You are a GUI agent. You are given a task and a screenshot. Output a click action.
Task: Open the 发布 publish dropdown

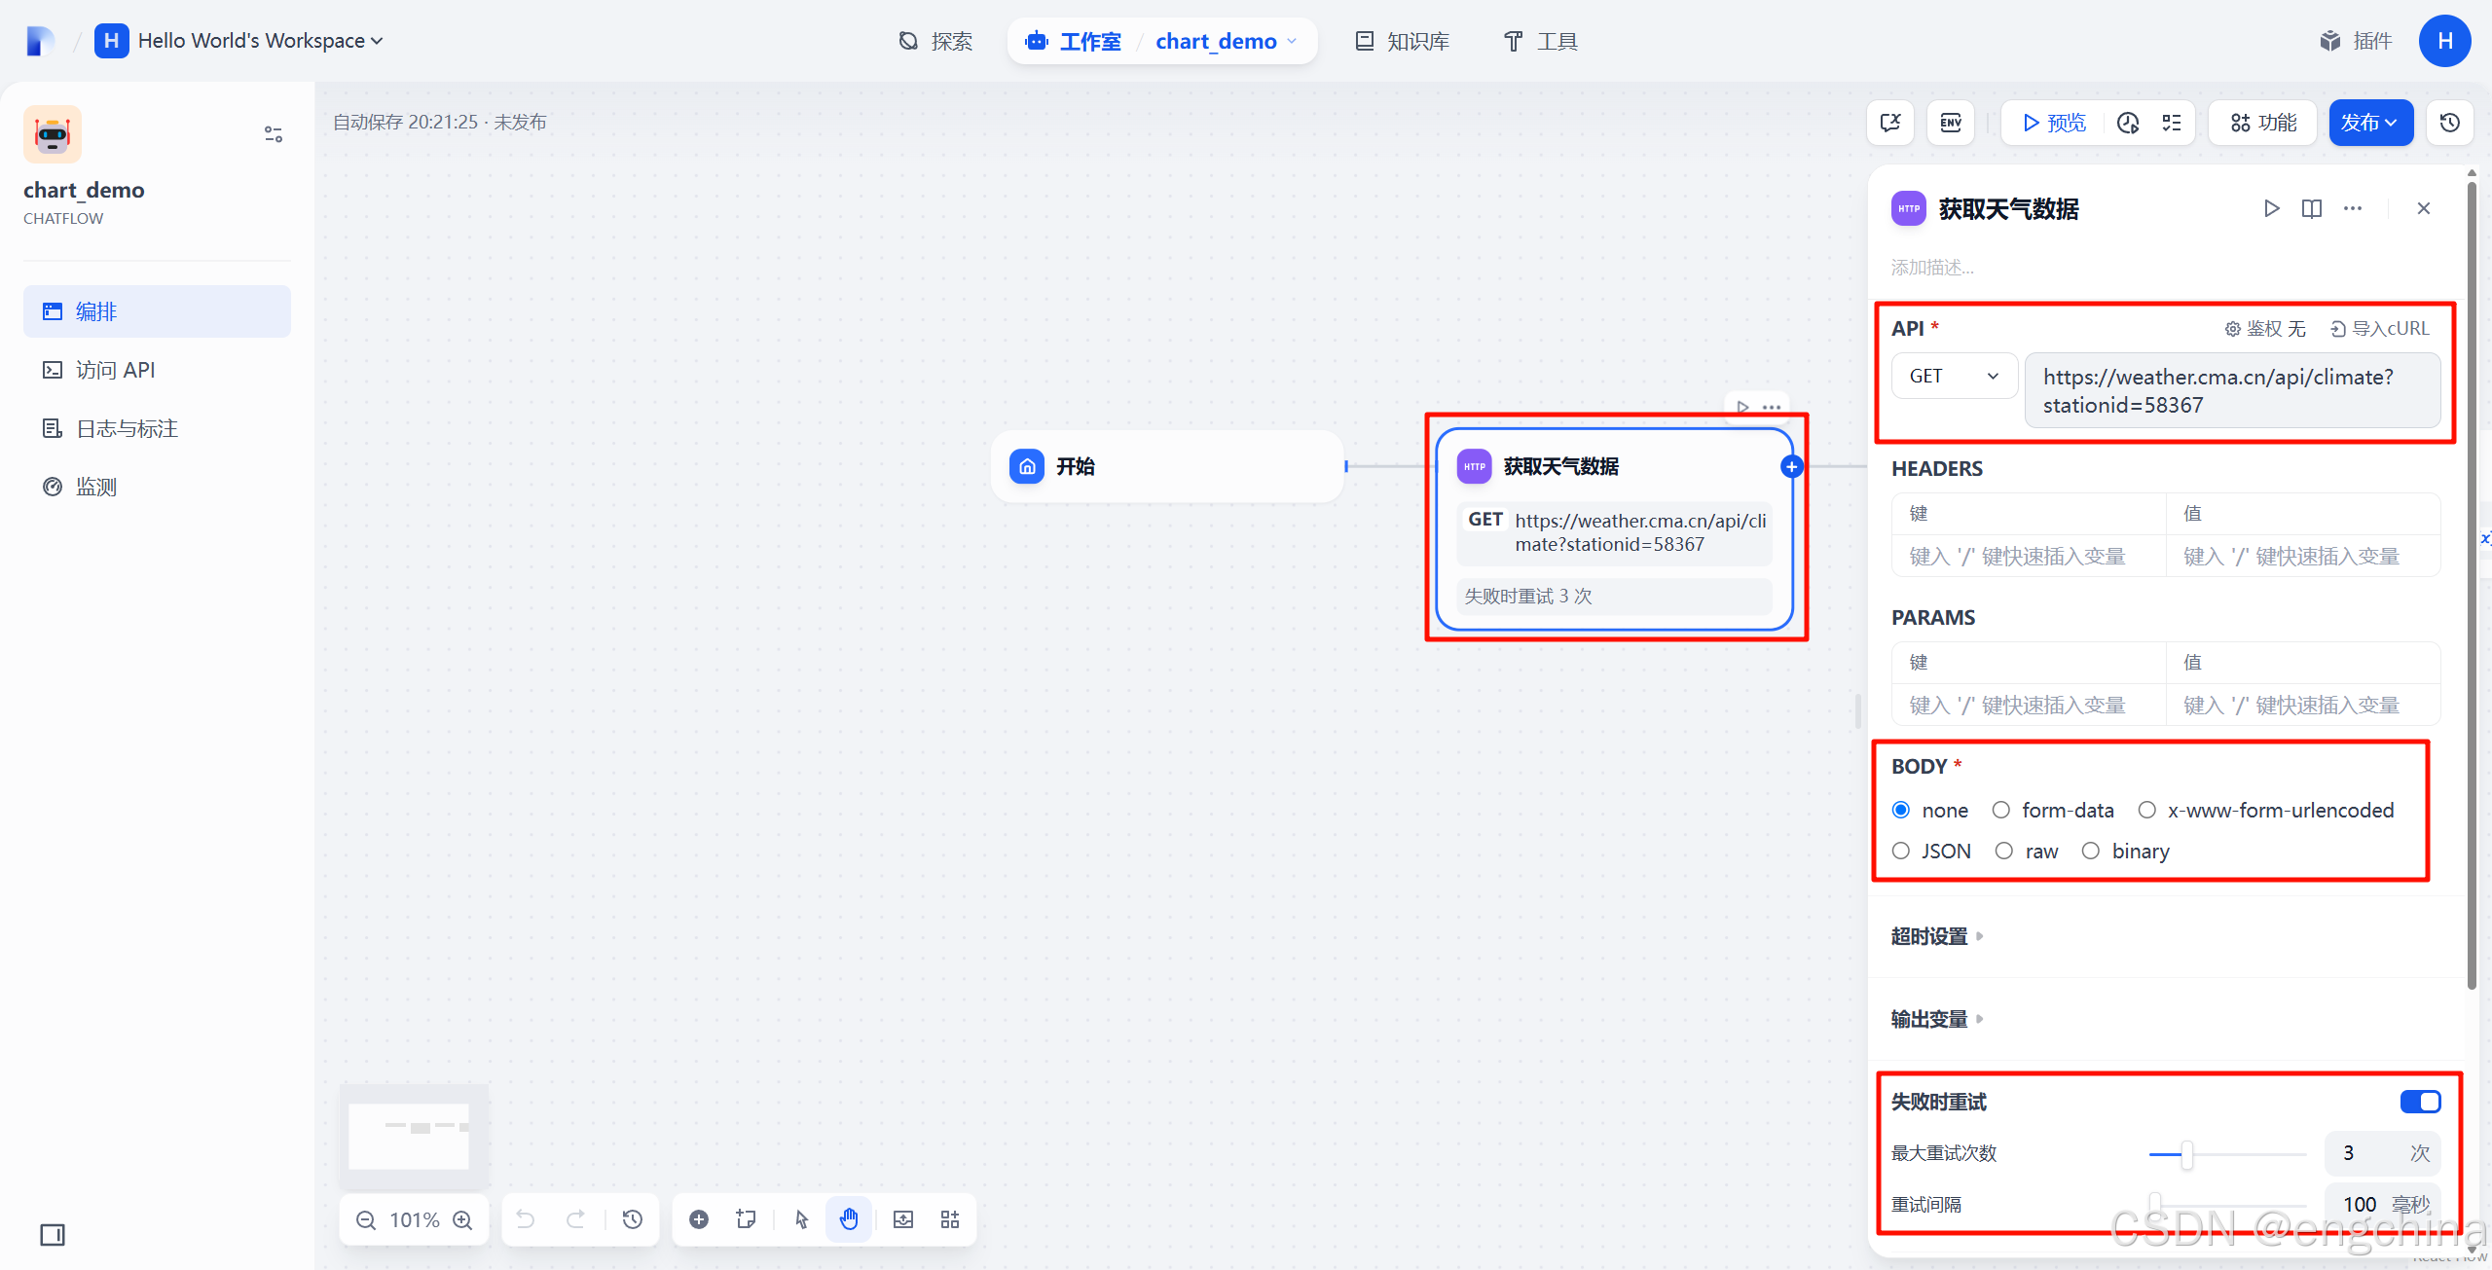pyautogui.click(x=2369, y=123)
